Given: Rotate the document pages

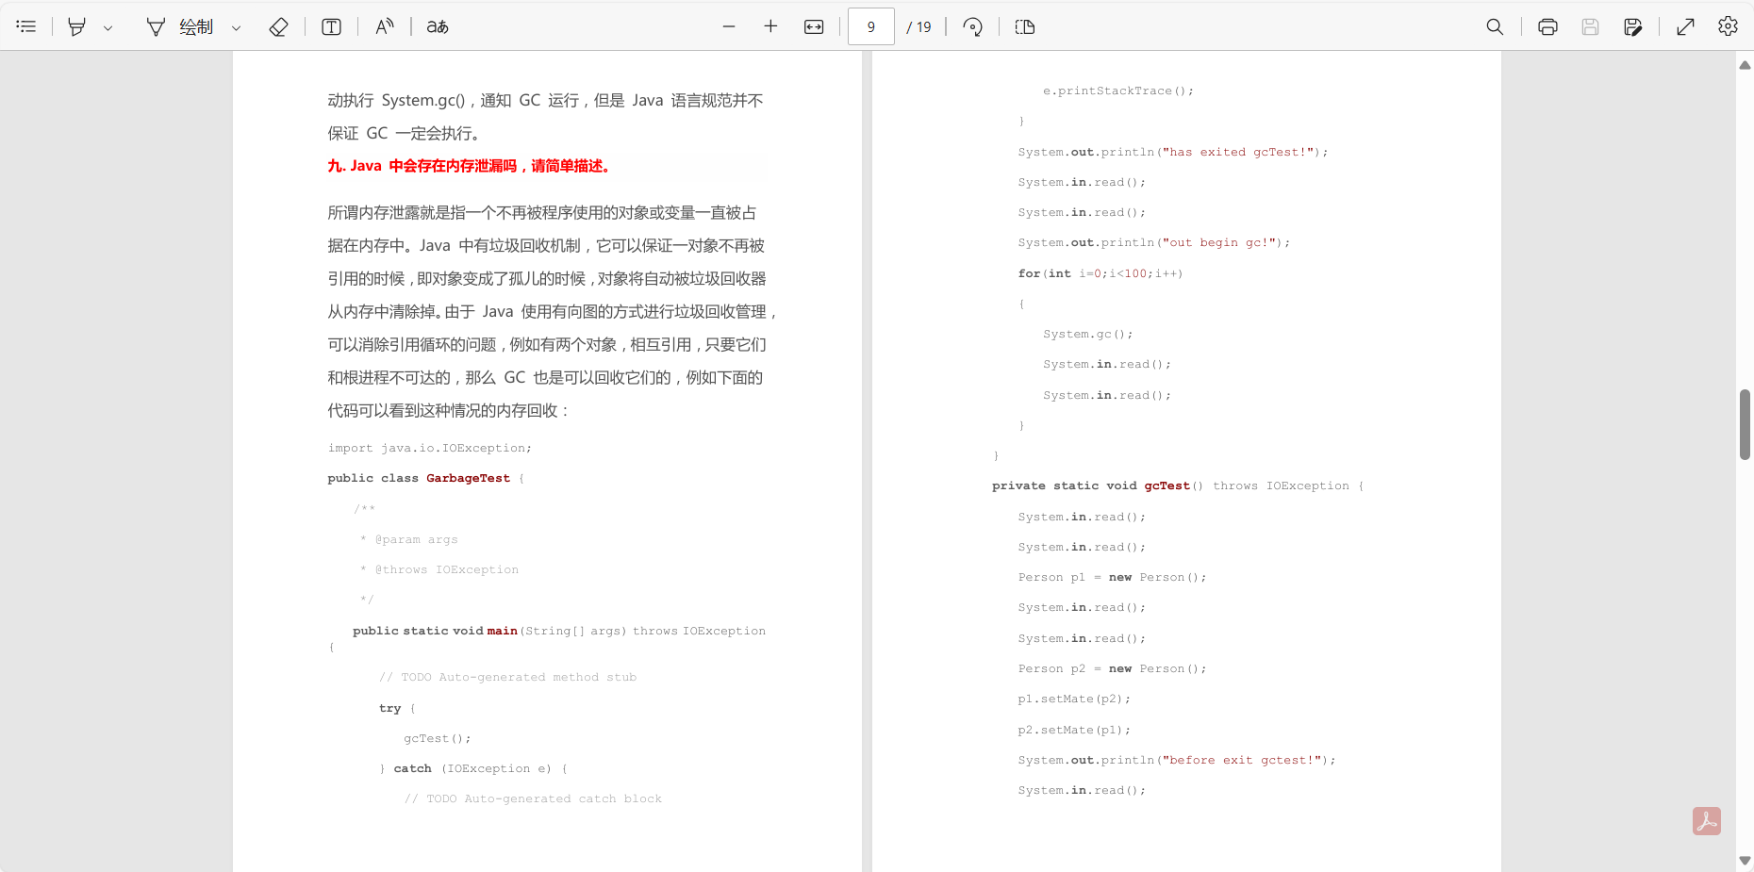Looking at the screenshot, I should tap(973, 26).
